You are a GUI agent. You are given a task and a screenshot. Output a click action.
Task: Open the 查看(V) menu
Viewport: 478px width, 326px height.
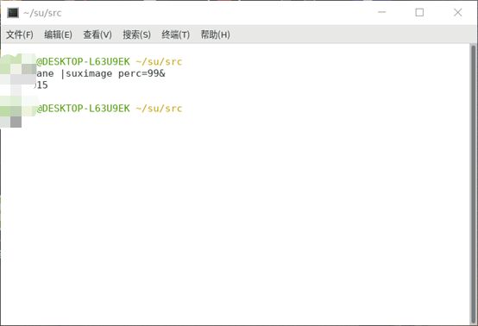point(97,34)
